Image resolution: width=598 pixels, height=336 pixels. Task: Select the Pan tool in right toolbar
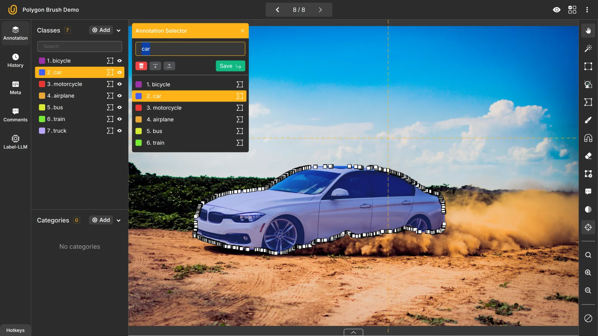[x=588, y=30]
